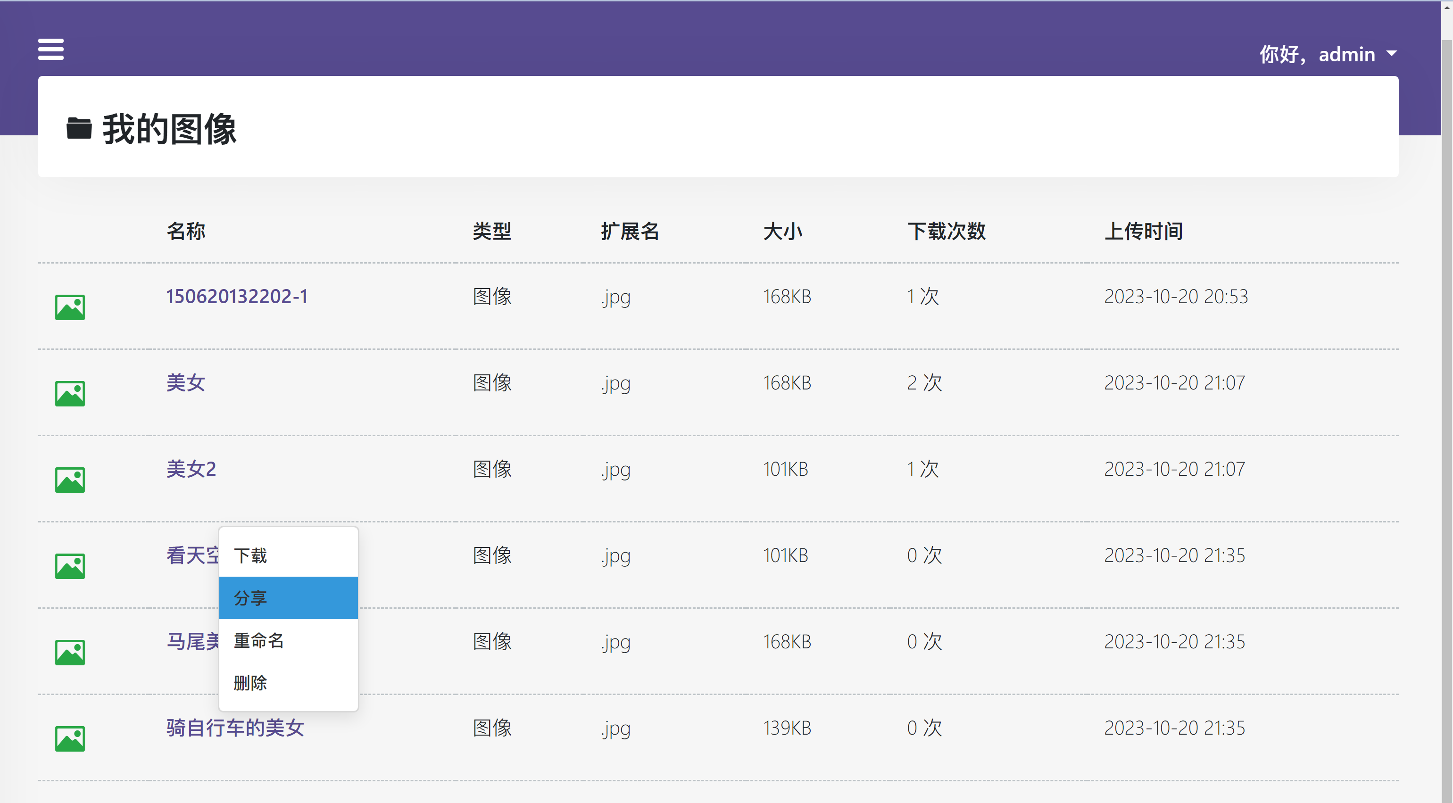This screenshot has width=1453, height=803.
Task: Click the 名称 column header
Action: coord(186,231)
